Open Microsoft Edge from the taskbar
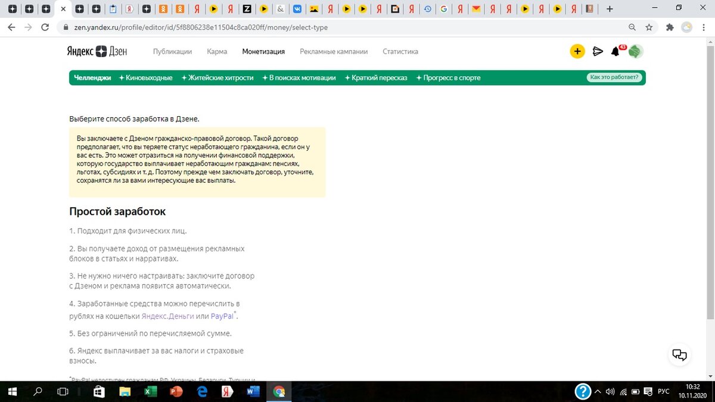Screen dimensions: 715x402 202,391
